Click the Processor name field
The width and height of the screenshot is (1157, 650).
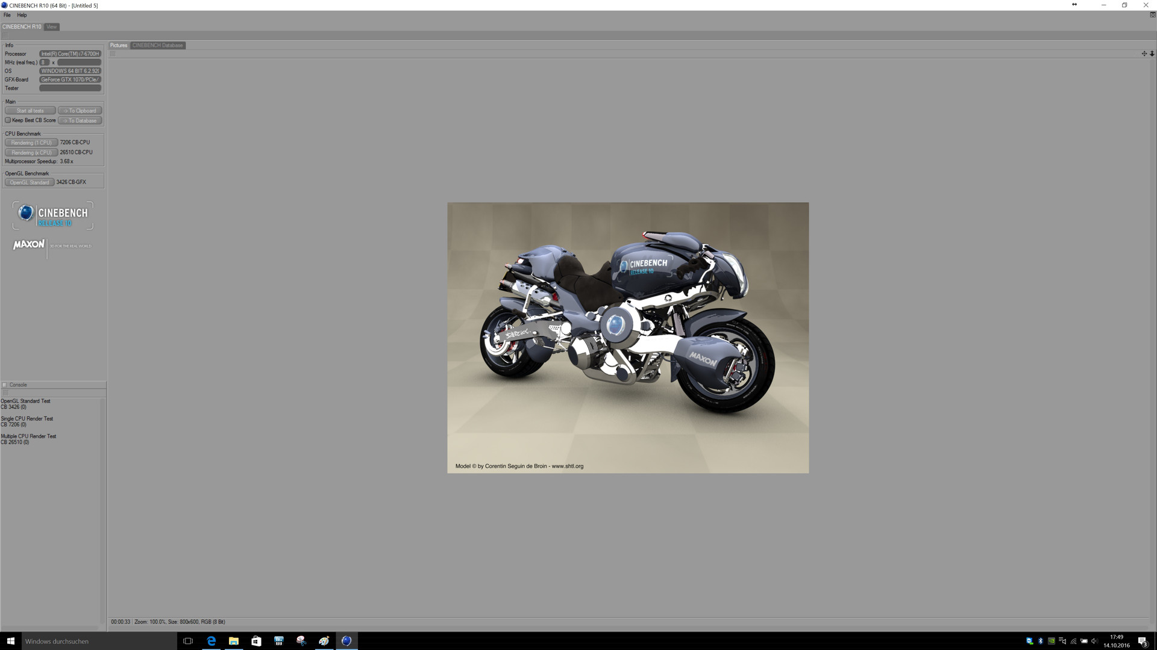click(x=70, y=54)
